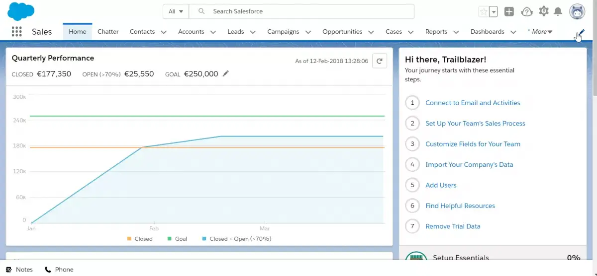Edit the quarterly goal pencil icon

[226, 73]
